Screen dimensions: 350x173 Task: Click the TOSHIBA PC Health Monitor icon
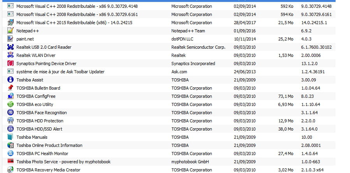click(x=10, y=154)
